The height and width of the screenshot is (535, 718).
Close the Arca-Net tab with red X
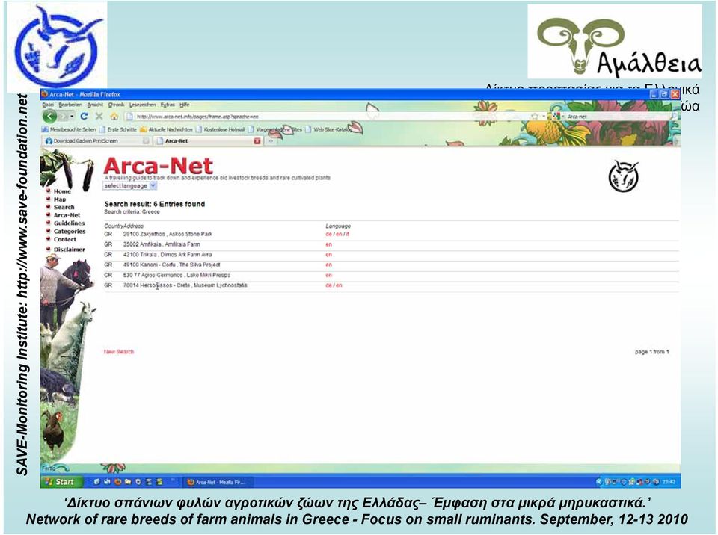click(x=257, y=141)
